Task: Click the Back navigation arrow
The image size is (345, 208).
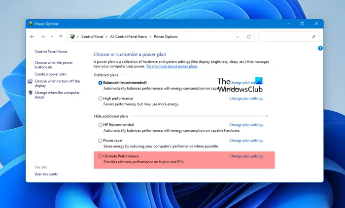Action: click(32, 37)
